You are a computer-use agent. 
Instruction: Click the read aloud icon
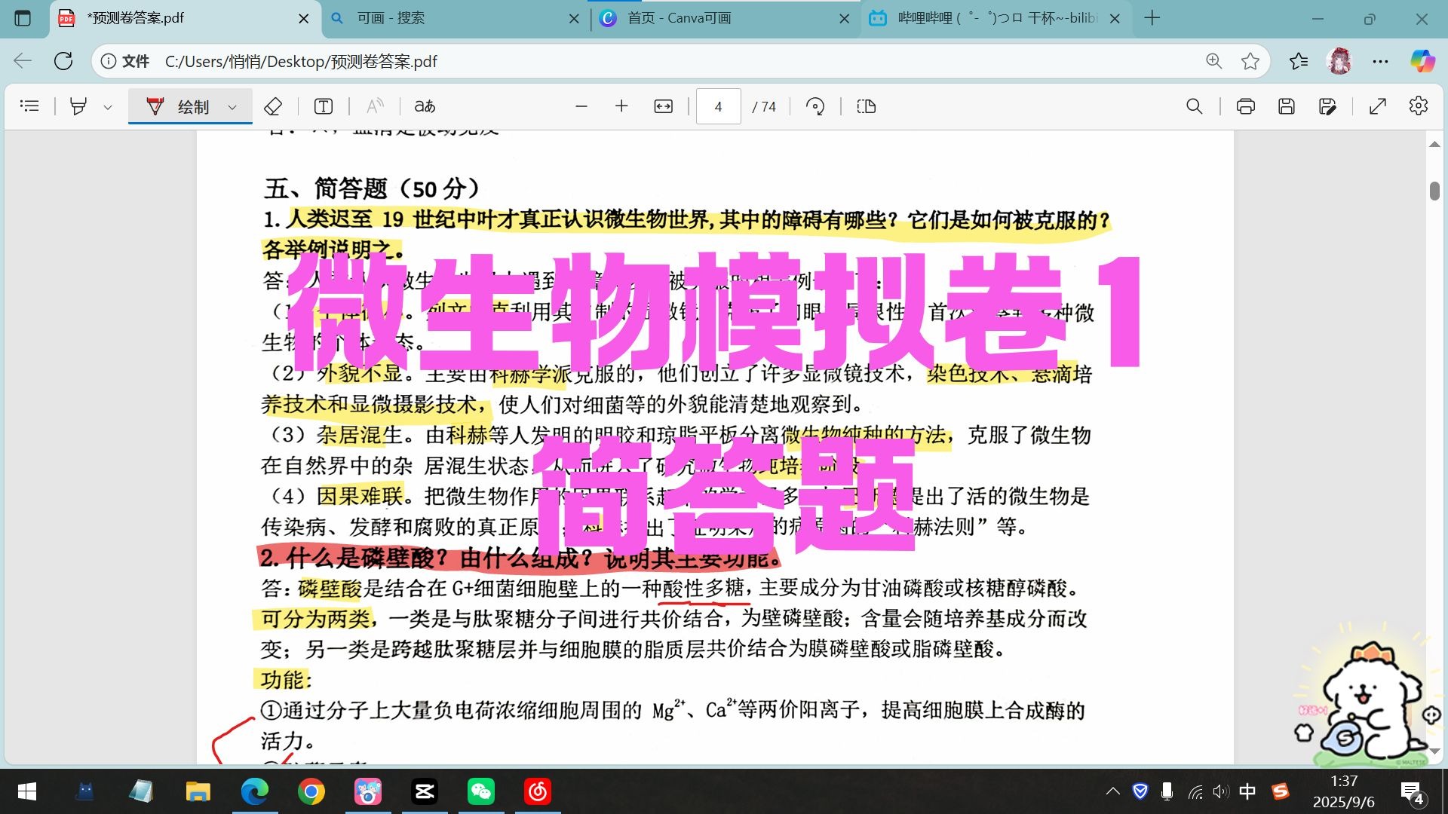tap(375, 106)
